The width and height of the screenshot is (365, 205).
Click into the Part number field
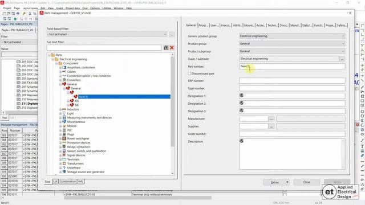(292, 67)
